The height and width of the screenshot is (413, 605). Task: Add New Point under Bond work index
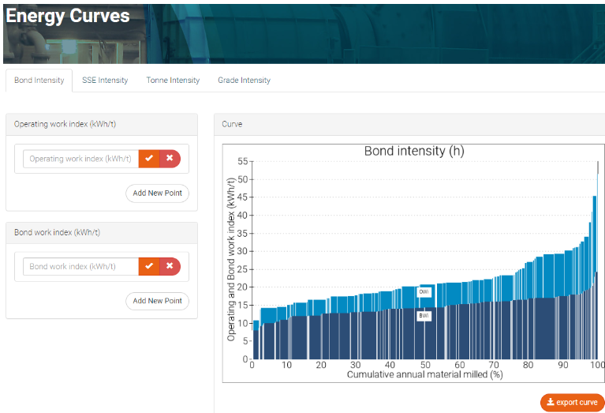(x=157, y=301)
